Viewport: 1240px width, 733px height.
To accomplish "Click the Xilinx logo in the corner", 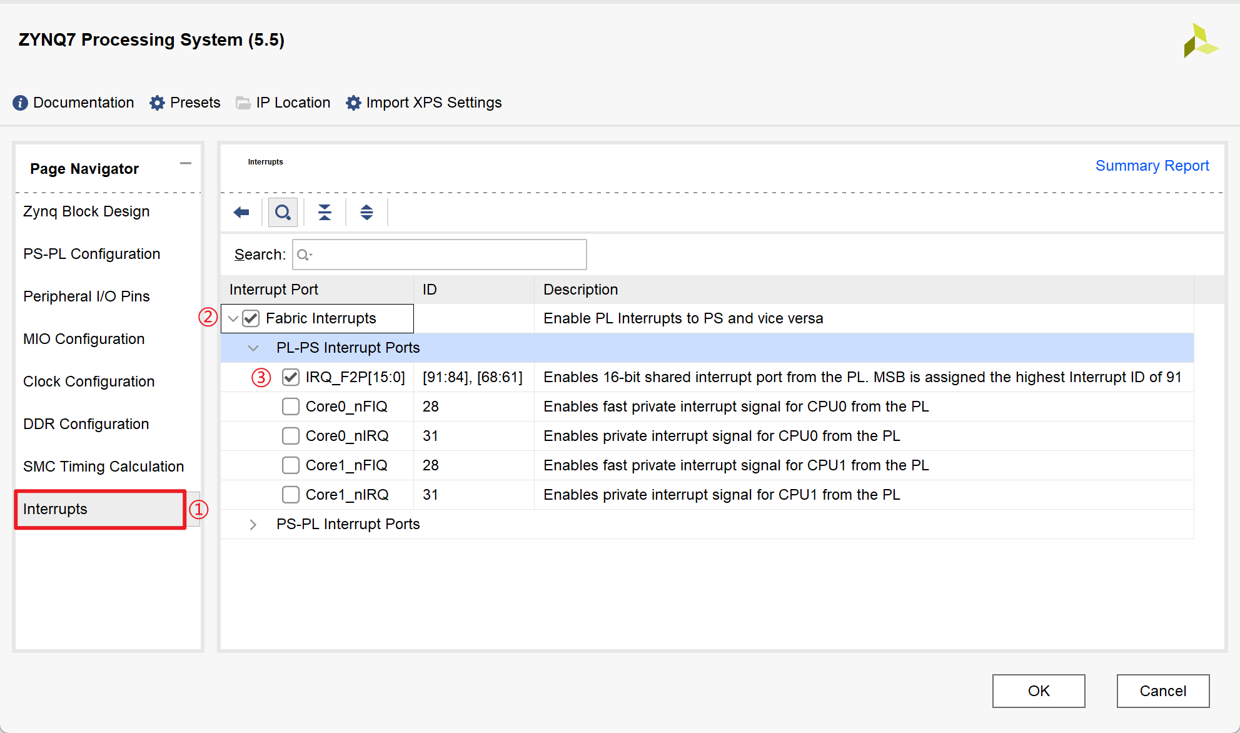I will [x=1200, y=41].
